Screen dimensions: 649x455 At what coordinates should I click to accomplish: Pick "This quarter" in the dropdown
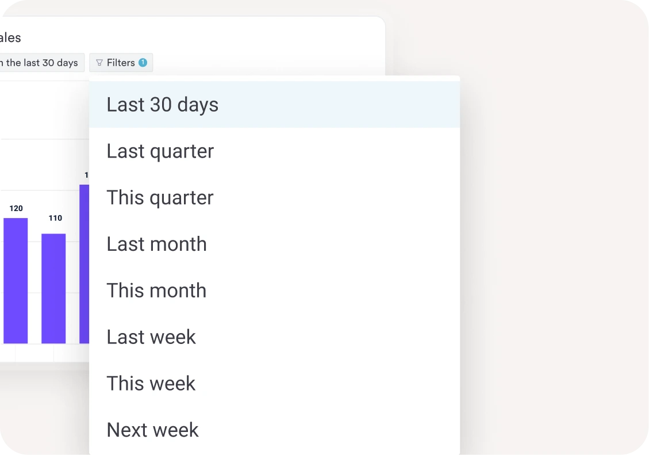tap(160, 198)
